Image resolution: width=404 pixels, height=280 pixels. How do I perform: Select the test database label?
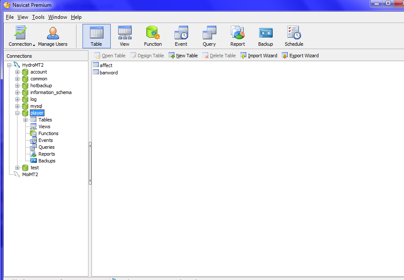pos(35,168)
